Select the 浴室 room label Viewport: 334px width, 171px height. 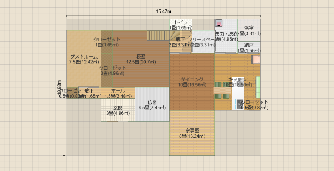click(x=249, y=31)
